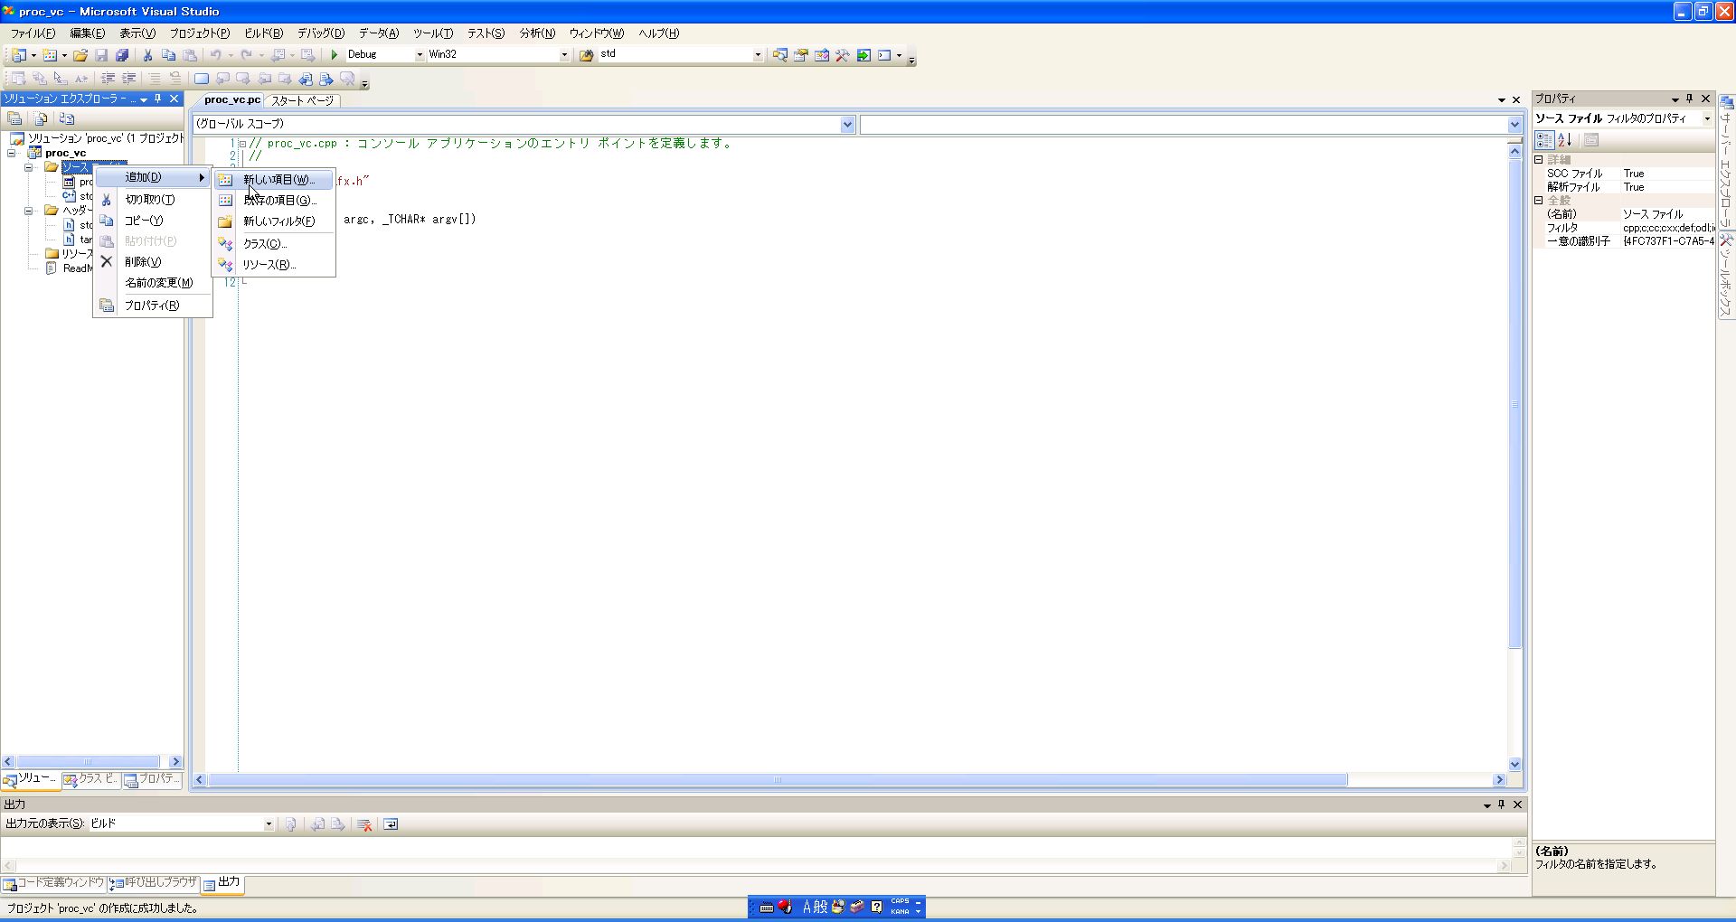Switch to コード定義ウィンドウ bottom tab
Viewport: 1736px width, 922px height.
(x=53, y=883)
